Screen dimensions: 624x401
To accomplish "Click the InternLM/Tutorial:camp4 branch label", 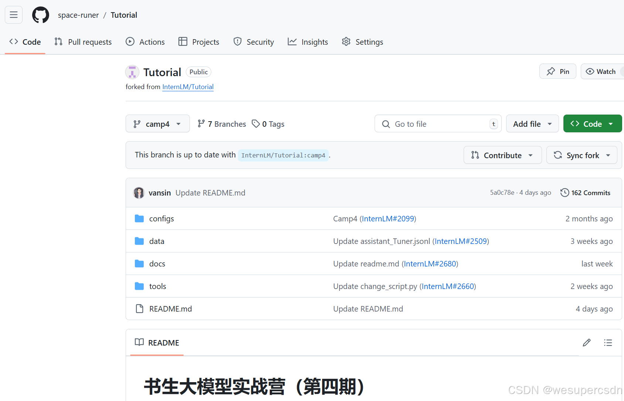I will coord(283,155).
